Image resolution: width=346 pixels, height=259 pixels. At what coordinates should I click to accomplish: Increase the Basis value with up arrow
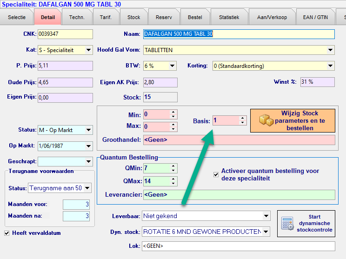tap(242, 118)
